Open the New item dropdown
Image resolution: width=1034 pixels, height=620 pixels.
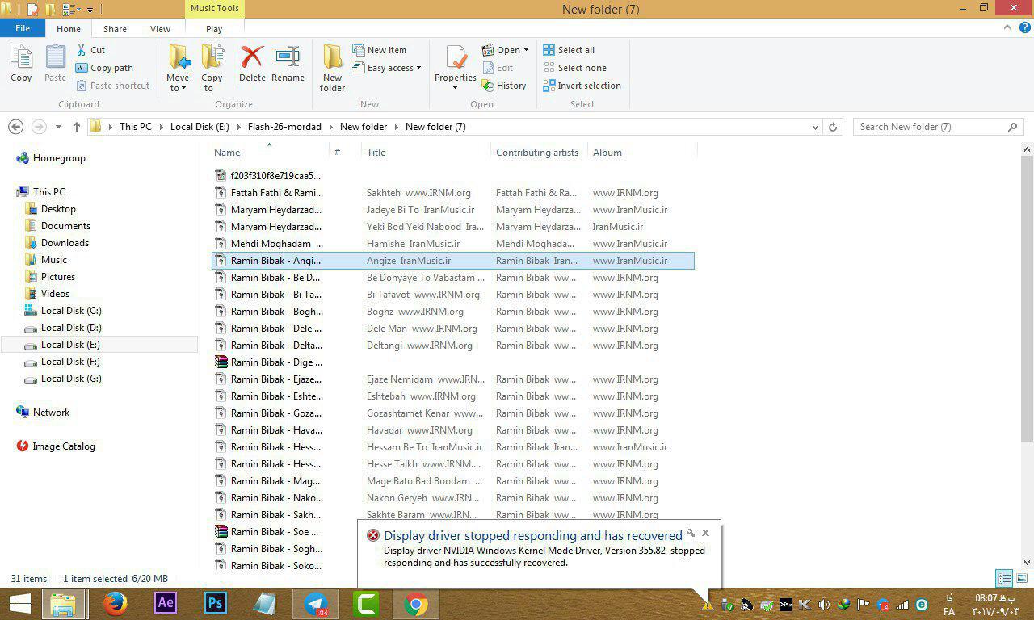coord(380,50)
